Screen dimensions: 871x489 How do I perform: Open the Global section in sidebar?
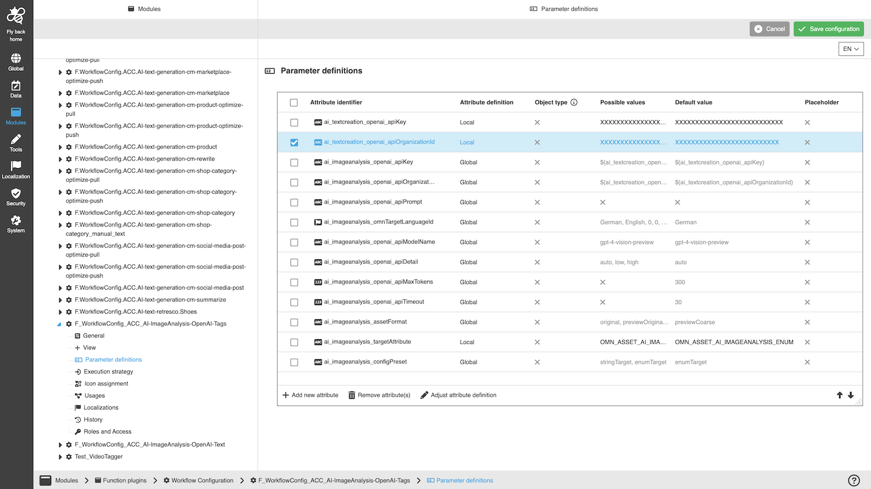coord(16,58)
